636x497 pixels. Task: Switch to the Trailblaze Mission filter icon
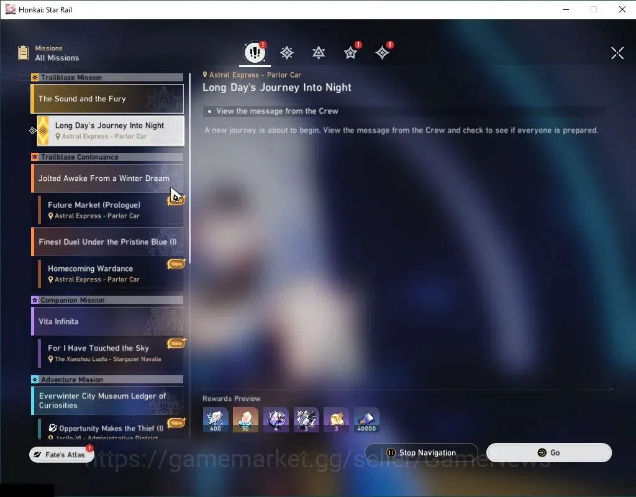click(x=287, y=53)
